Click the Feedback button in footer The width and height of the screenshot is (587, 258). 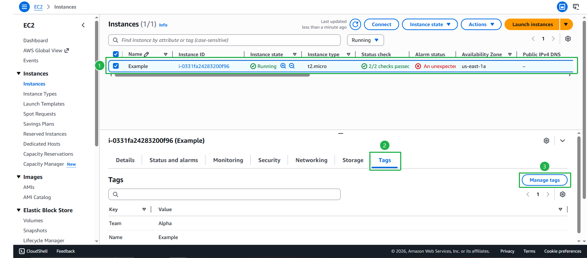point(66,251)
